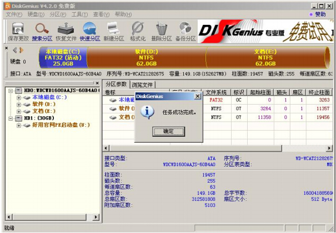Click the DiskGenius 专业版 banner ad
The height and width of the screenshot is (233, 336).
pyautogui.click(x=265, y=32)
